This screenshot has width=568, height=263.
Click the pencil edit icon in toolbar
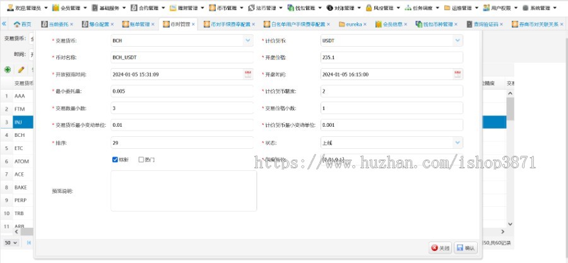[21, 69]
